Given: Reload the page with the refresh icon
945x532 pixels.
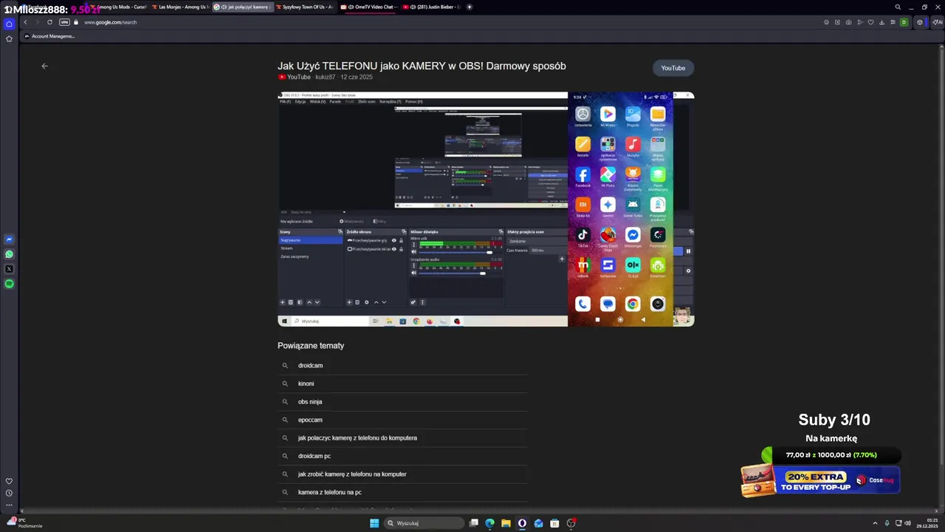Looking at the screenshot, I should pyautogui.click(x=49, y=22).
